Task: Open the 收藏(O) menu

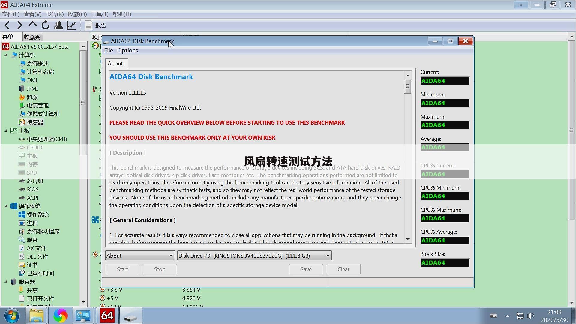Action: click(x=77, y=14)
